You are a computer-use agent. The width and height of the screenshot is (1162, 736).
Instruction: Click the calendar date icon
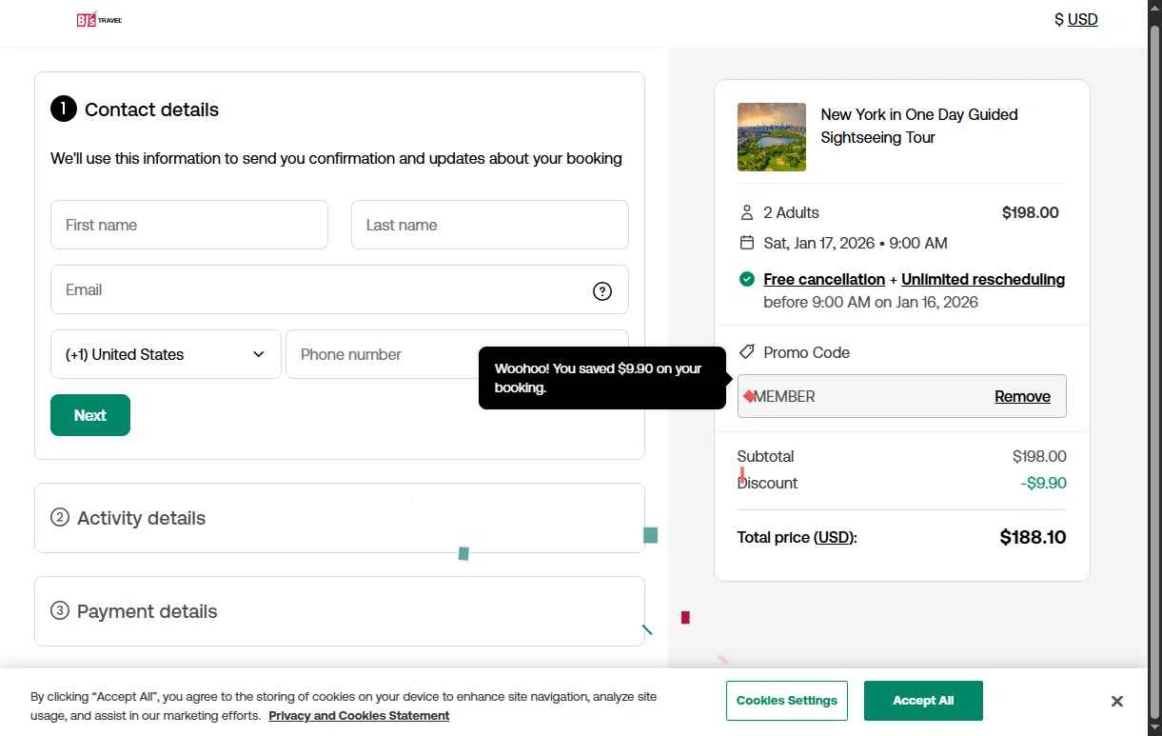point(747,243)
